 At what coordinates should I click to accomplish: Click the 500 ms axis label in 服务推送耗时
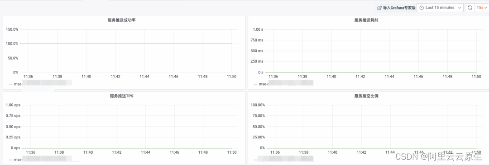257,50
